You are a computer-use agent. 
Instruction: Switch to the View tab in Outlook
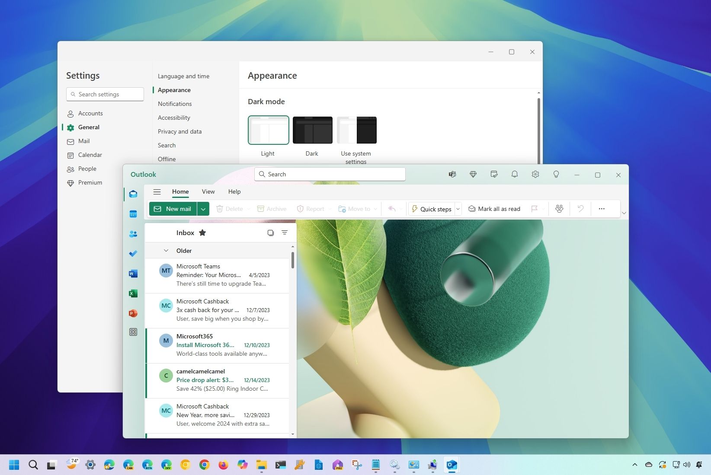coord(208,191)
